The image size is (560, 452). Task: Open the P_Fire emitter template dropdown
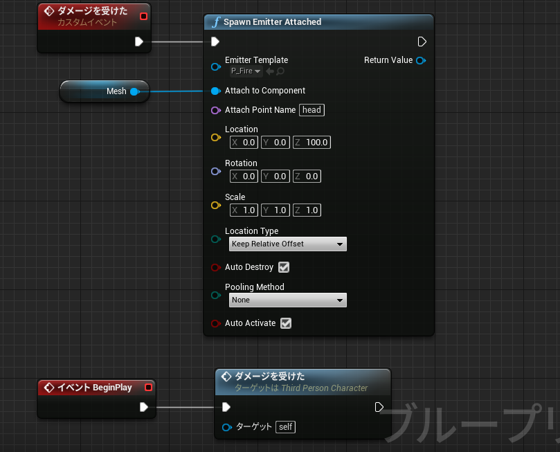[246, 71]
